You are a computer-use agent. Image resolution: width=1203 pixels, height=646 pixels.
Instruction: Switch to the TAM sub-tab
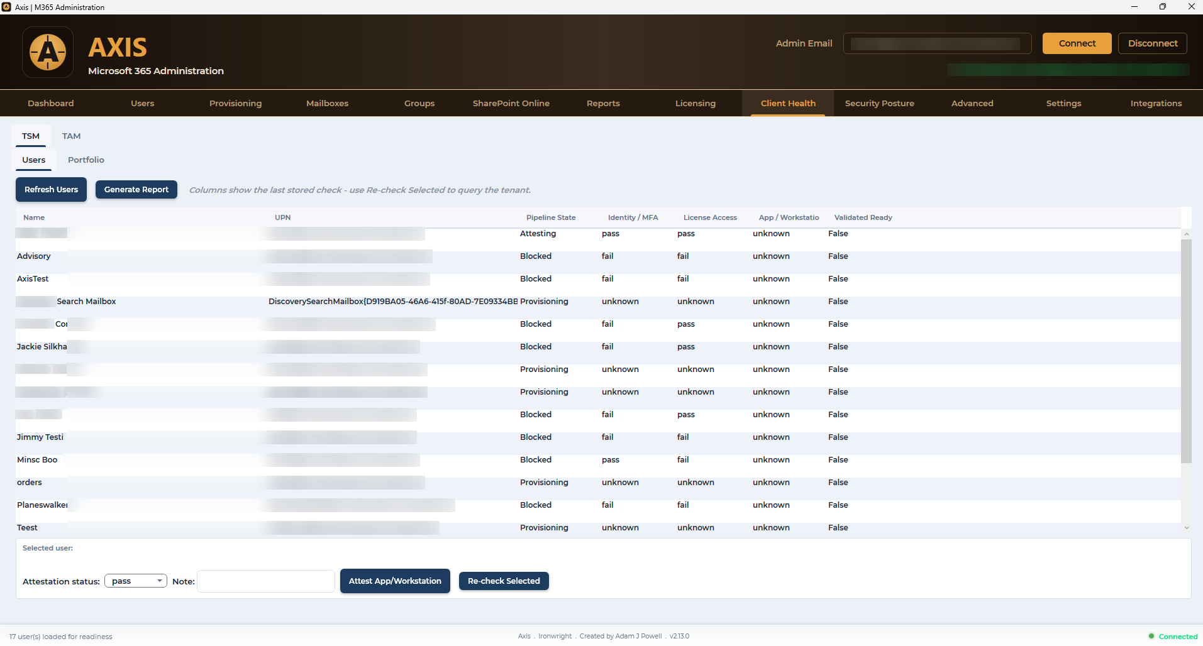tap(72, 136)
